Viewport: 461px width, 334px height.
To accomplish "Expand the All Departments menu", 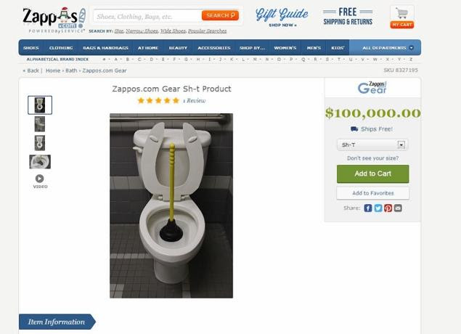I will point(385,48).
